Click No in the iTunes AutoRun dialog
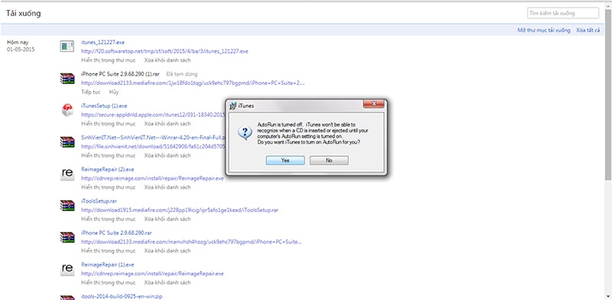The height and width of the screenshot is (300, 612). (x=329, y=161)
